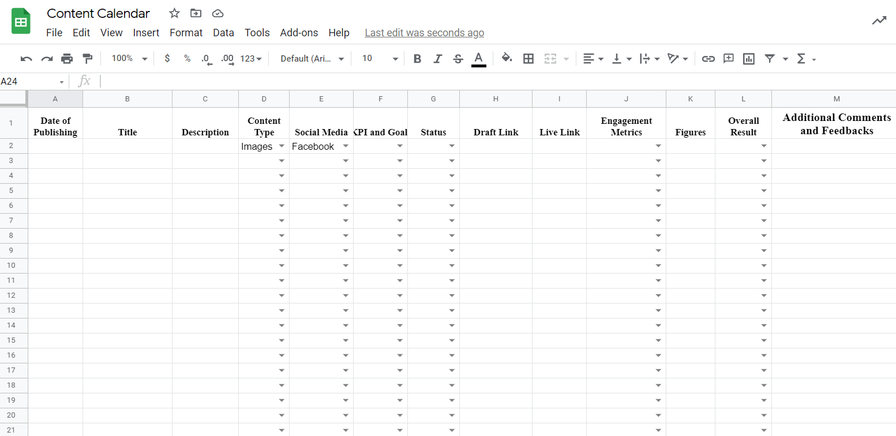The height and width of the screenshot is (436, 896).
Task: Open the activity trend icon at top right
Action: click(x=879, y=21)
